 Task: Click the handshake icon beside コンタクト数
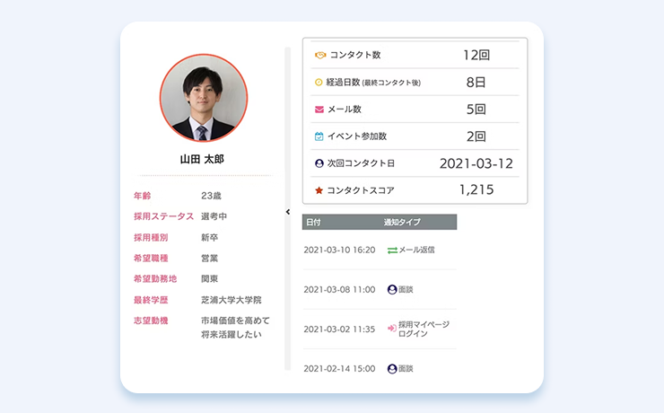[x=320, y=55]
